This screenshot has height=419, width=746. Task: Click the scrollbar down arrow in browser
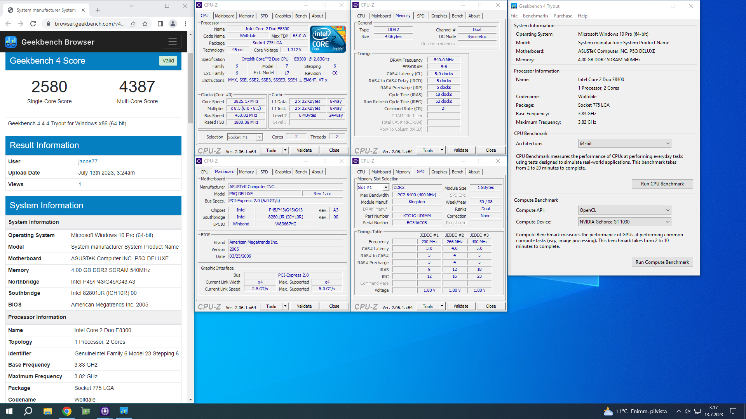click(x=190, y=399)
